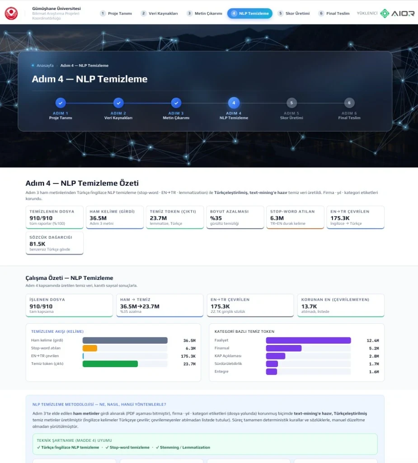The height and width of the screenshot is (463, 418).
Task: Click the green AIOR logo emblem
Action: coord(385,13)
